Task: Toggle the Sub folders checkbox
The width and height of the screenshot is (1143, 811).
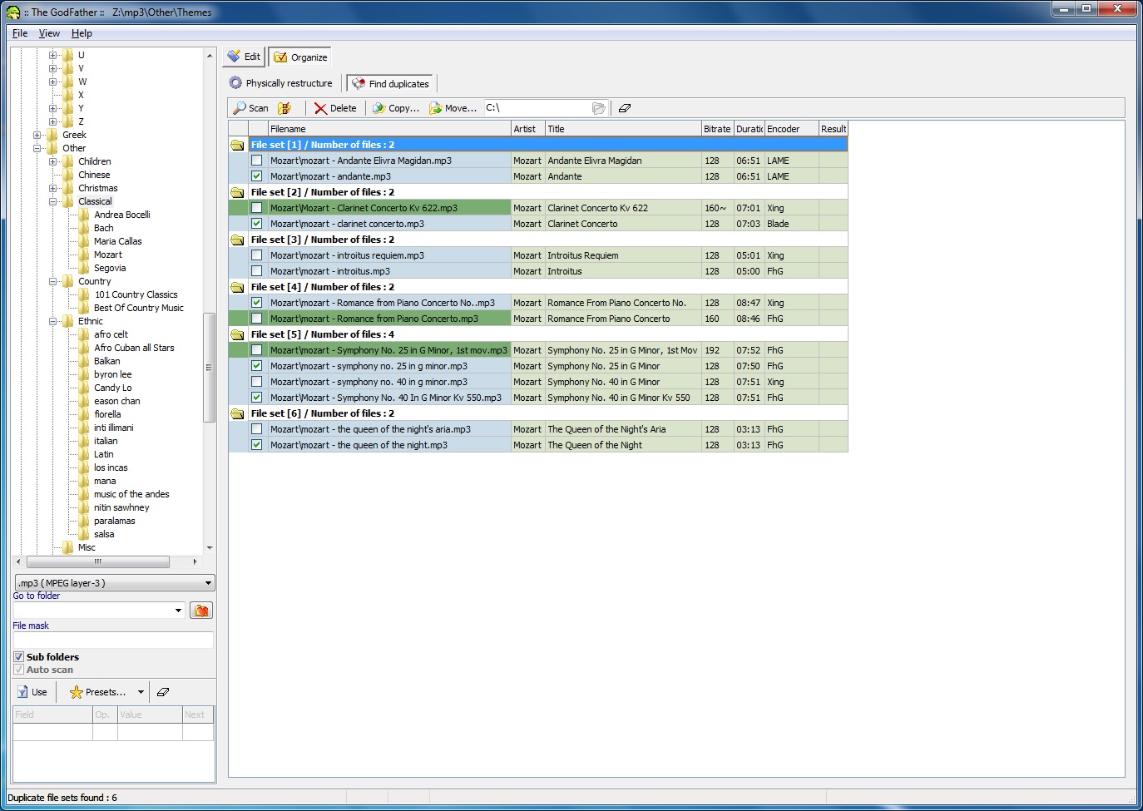Action: click(x=19, y=657)
